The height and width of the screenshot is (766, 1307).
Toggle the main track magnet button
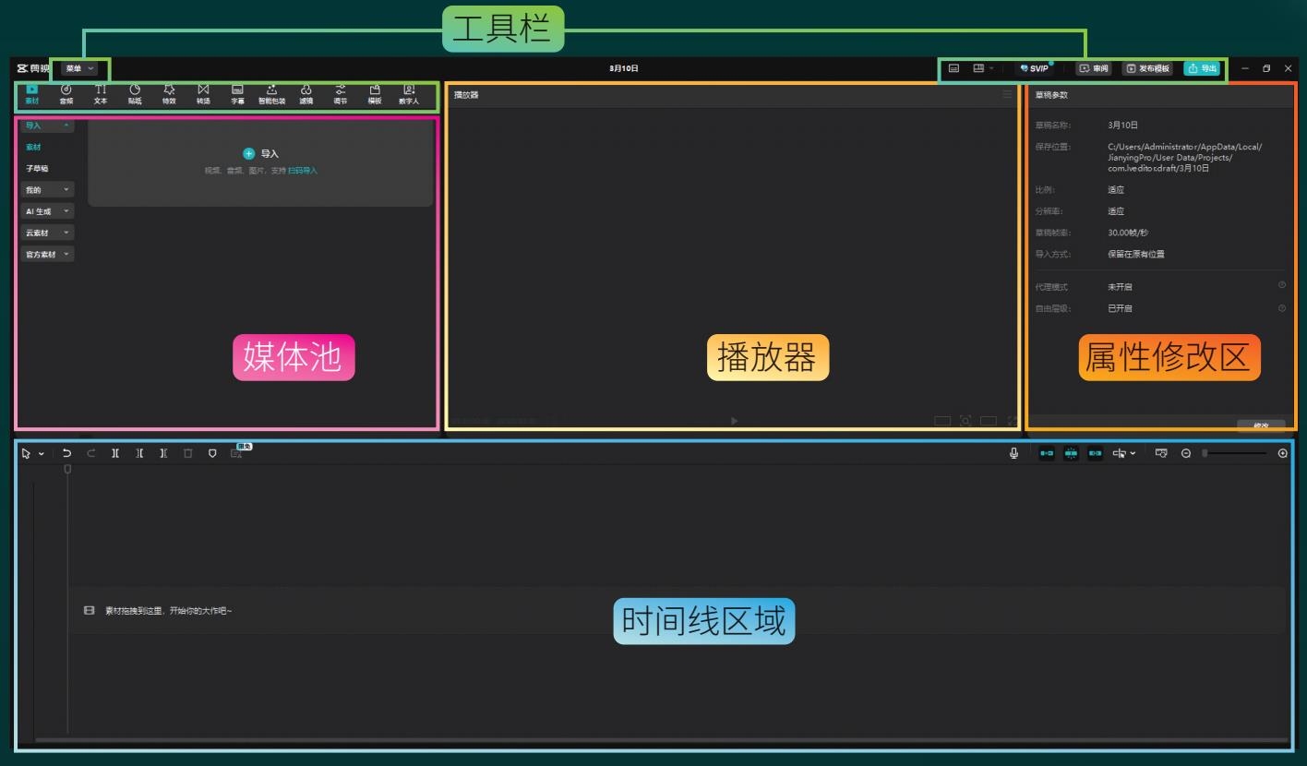(1047, 453)
